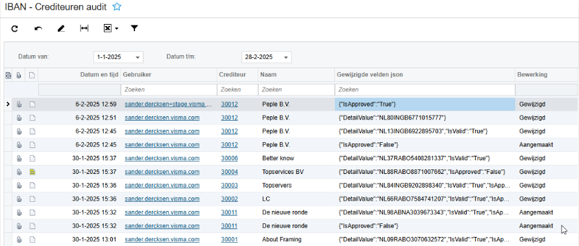Click note icon on Topservers row
Viewport: 579px width, 246px height.
[32, 186]
